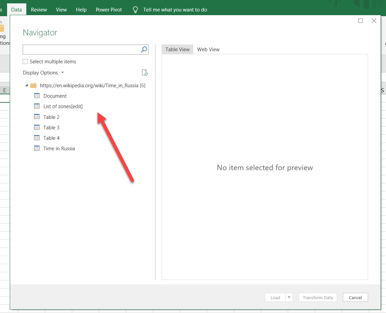Click the refresh preview icon
Viewport: 386px width, 313px height.
pyautogui.click(x=145, y=72)
